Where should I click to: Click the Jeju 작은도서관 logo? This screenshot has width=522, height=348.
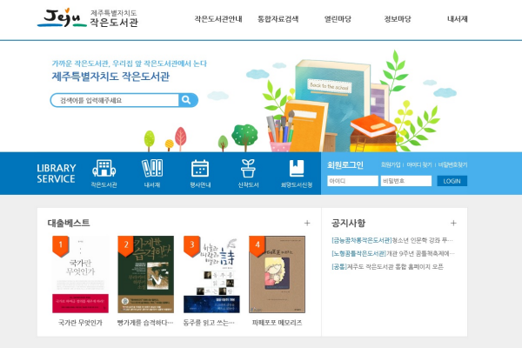[87, 18]
